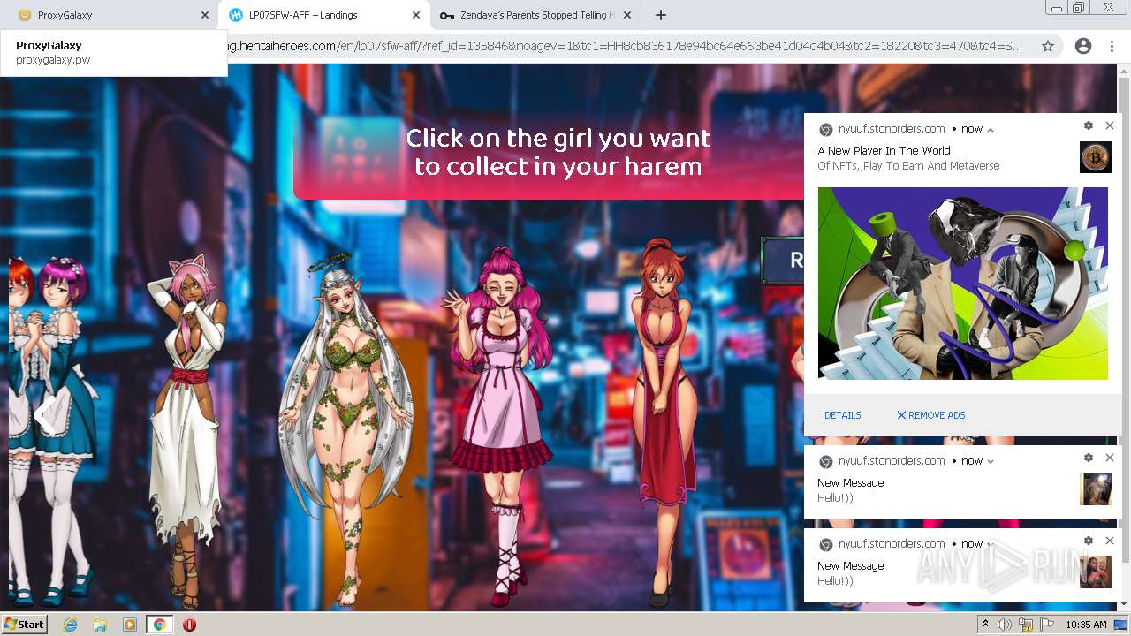Collapse the NFT notification chevron

click(991, 129)
